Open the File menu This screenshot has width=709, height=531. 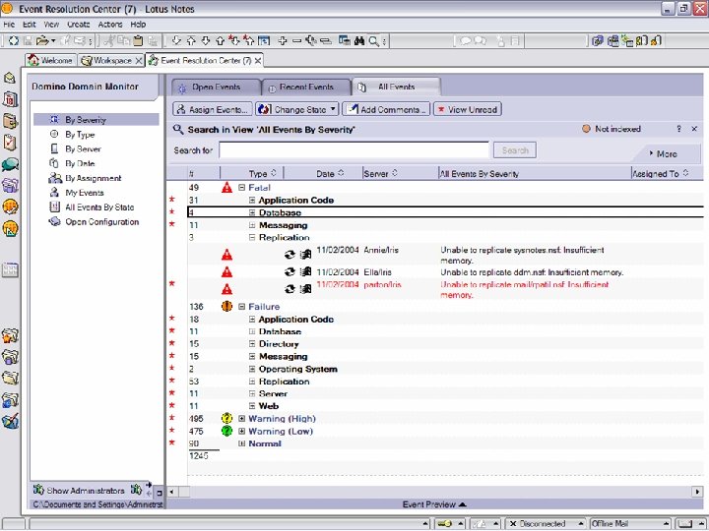(x=9, y=25)
